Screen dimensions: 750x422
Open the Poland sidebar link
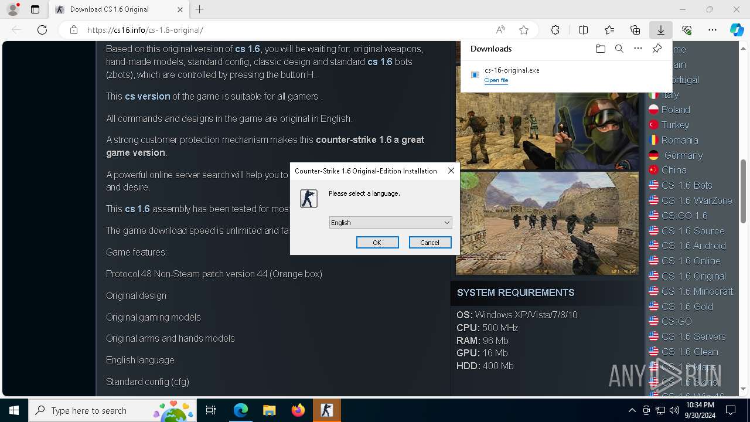pyautogui.click(x=676, y=110)
